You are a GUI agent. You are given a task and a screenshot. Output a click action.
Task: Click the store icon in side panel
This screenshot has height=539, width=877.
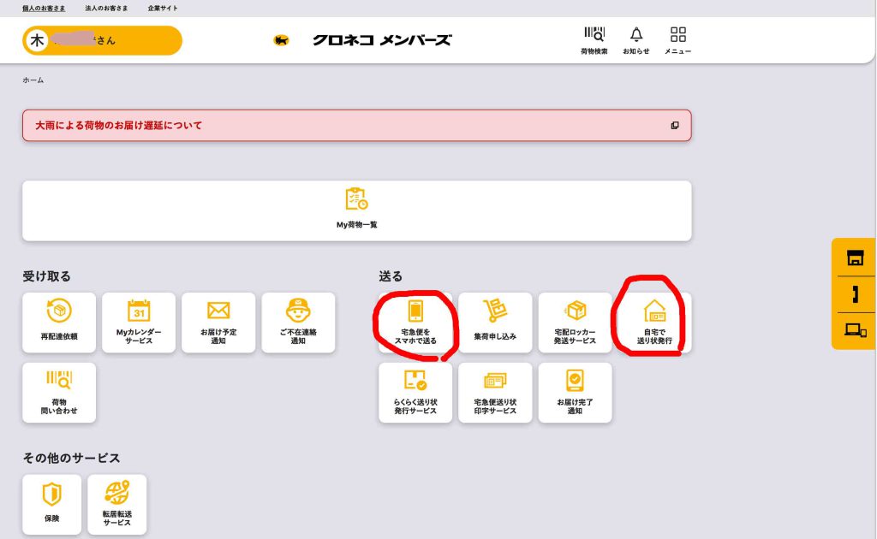click(856, 258)
